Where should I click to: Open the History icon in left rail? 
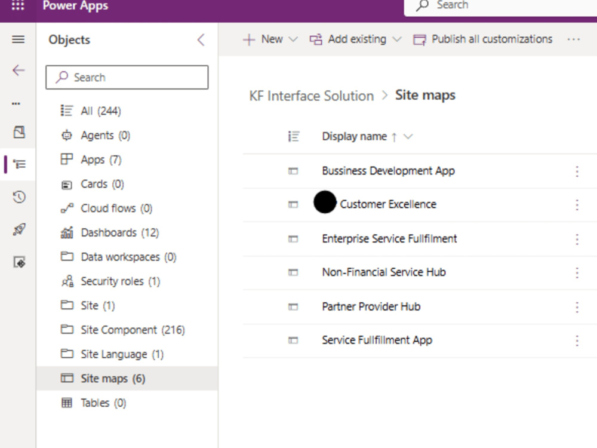pos(19,197)
